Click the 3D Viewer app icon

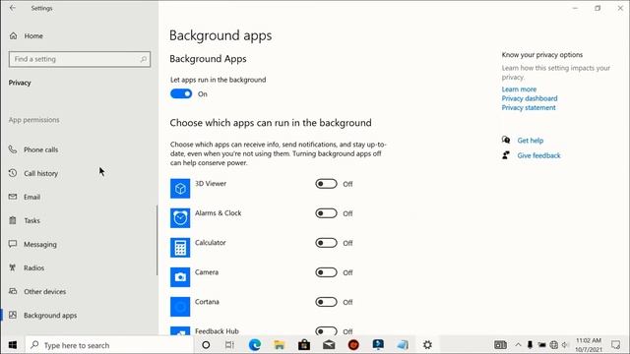pos(180,188)
